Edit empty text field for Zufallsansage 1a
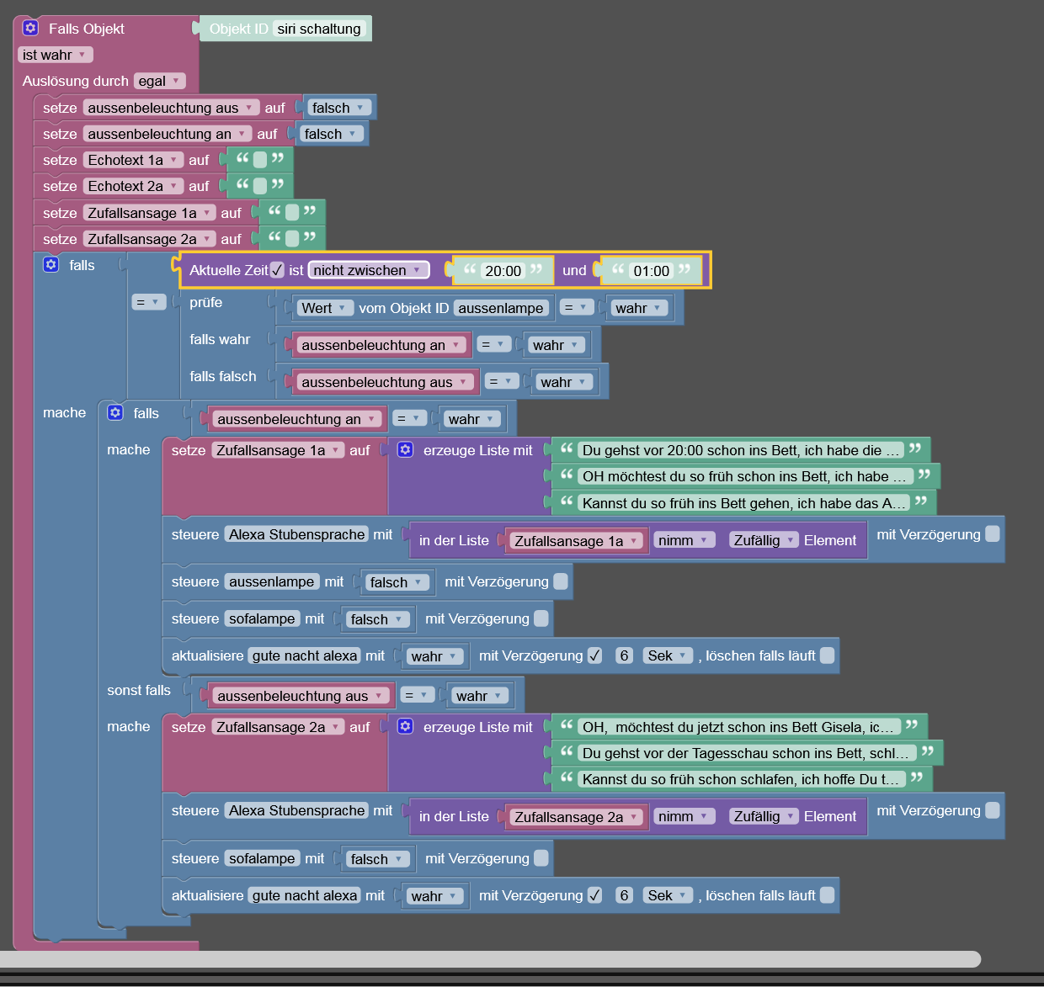Screen dimensions: 1044x987 pos(292,212)
